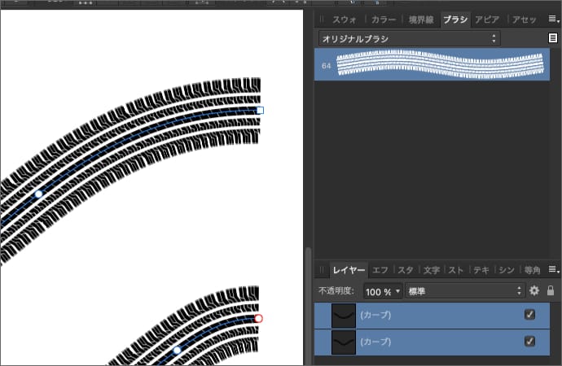Open the layers tab group menu icon
This screenshot has height=366, width=562.
pyautogui.click(x=554, y=269)
